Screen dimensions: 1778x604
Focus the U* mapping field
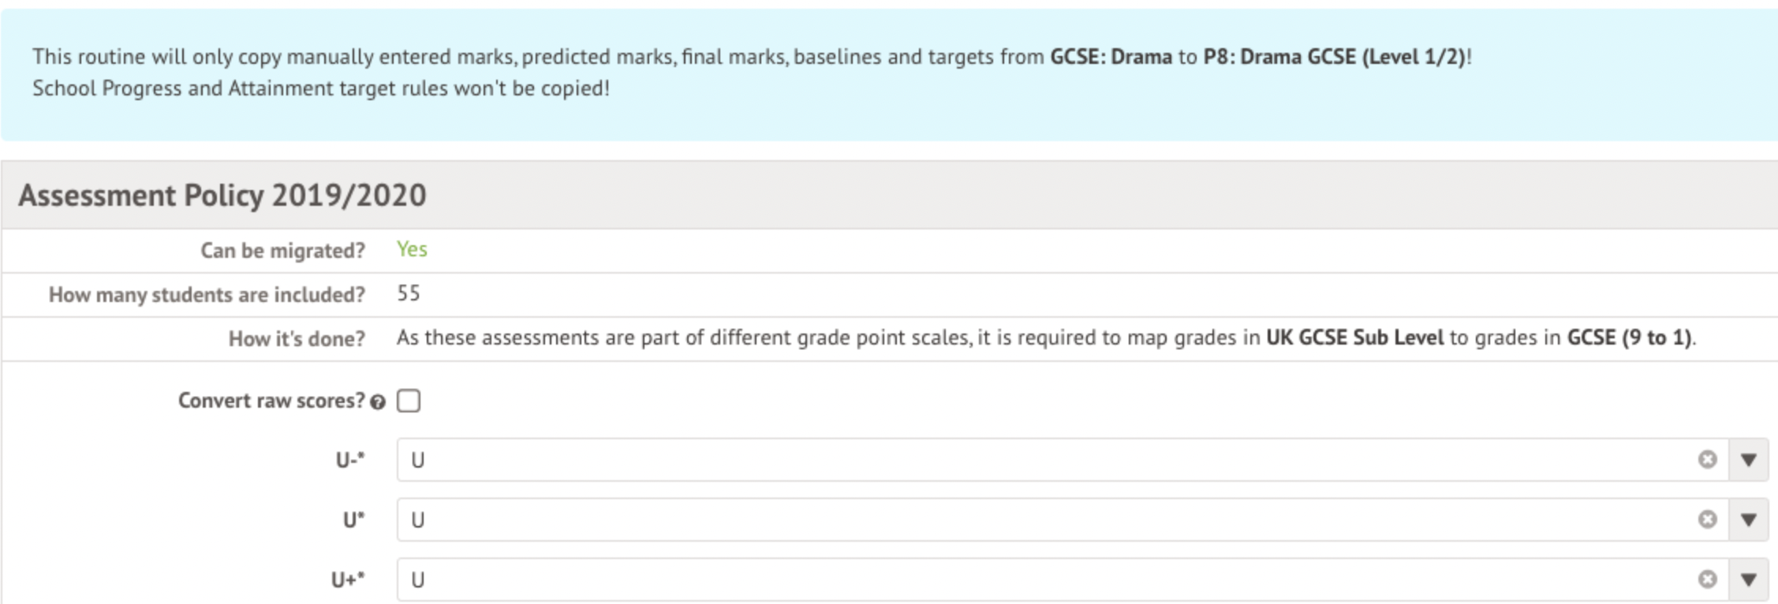pos(1025,520)
